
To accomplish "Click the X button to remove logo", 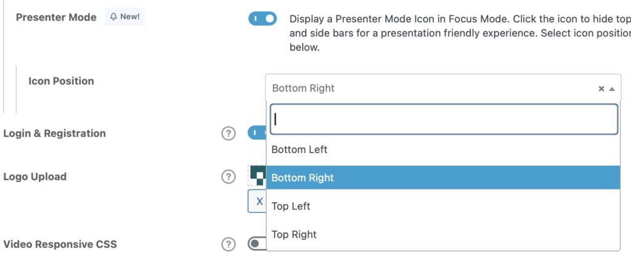I will coord(258,201).
